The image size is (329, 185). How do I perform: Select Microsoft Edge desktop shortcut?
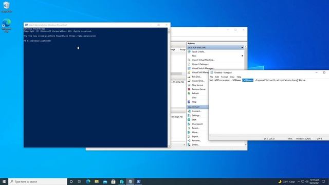coord(7,25)
